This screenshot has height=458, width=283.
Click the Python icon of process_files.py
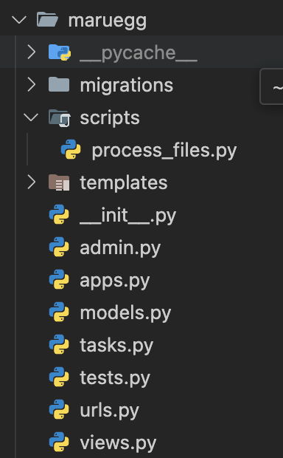pyautogui.click(x=71, y=149)
